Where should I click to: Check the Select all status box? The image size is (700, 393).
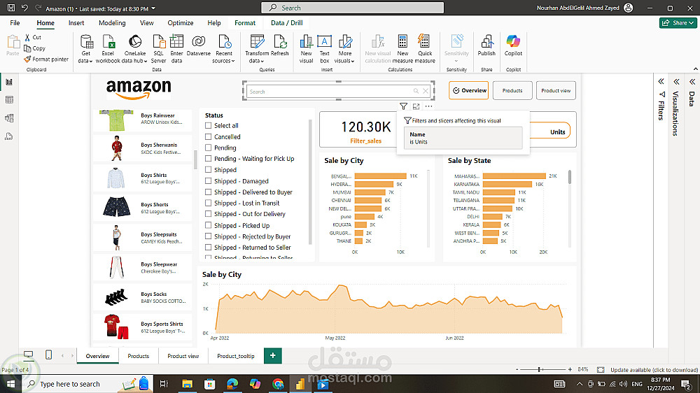tap(208, 125)
